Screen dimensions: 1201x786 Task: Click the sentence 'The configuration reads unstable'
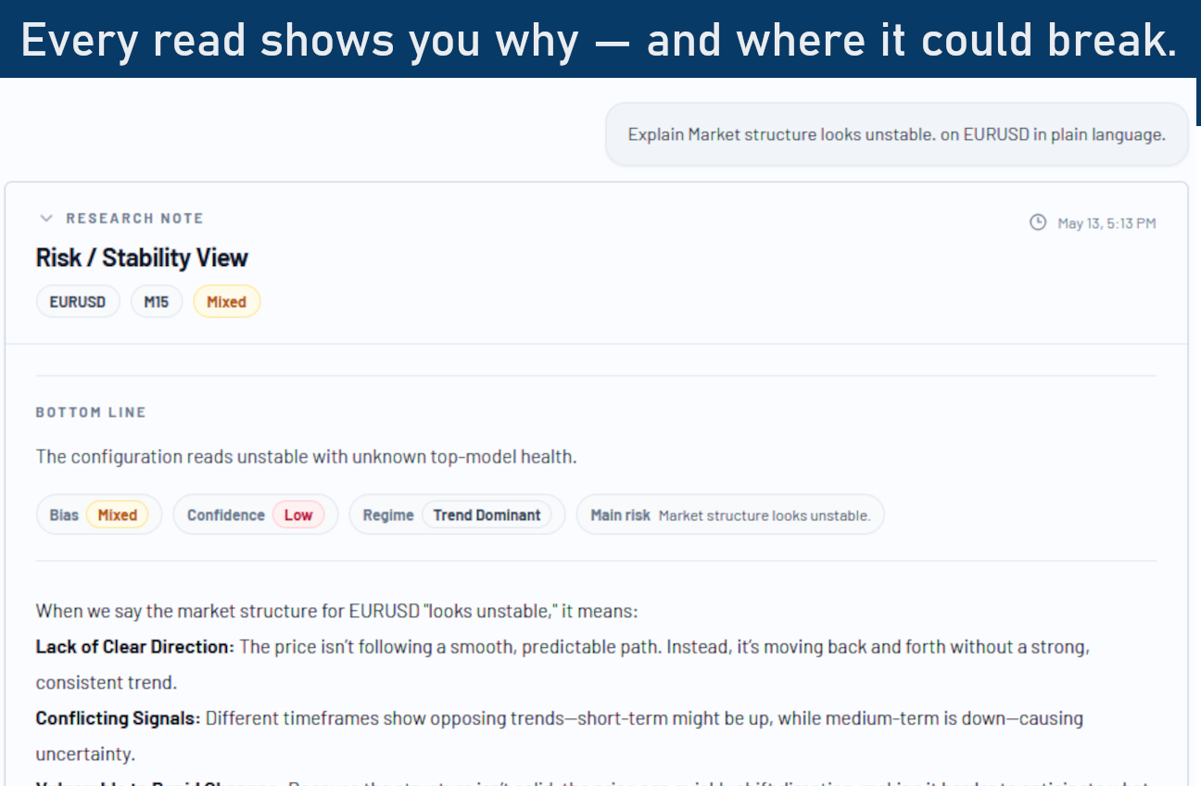(307, 457)
